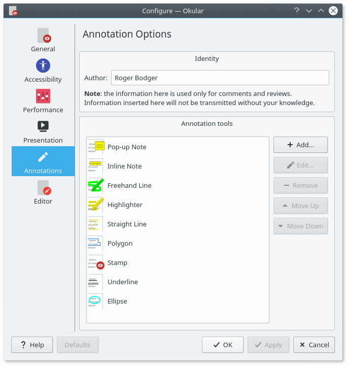Click the Underline tool icon

coord(95,282)
